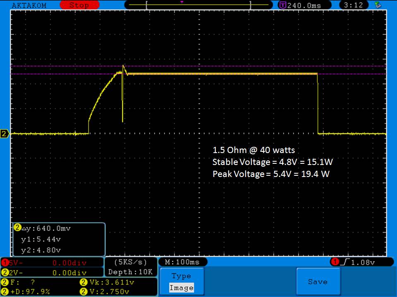Viewport: 397px width, 297px height.
Task: Click the trigger position marker at top
Action: (x=182, y=2)
